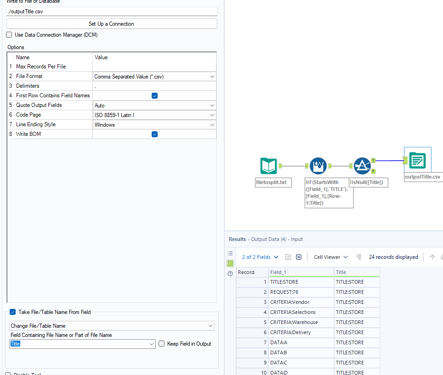Open the 2 of 2 Fields menu

[260, 257]
